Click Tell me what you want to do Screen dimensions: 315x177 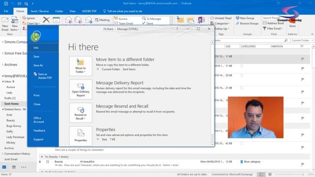(x=123, y=11)
